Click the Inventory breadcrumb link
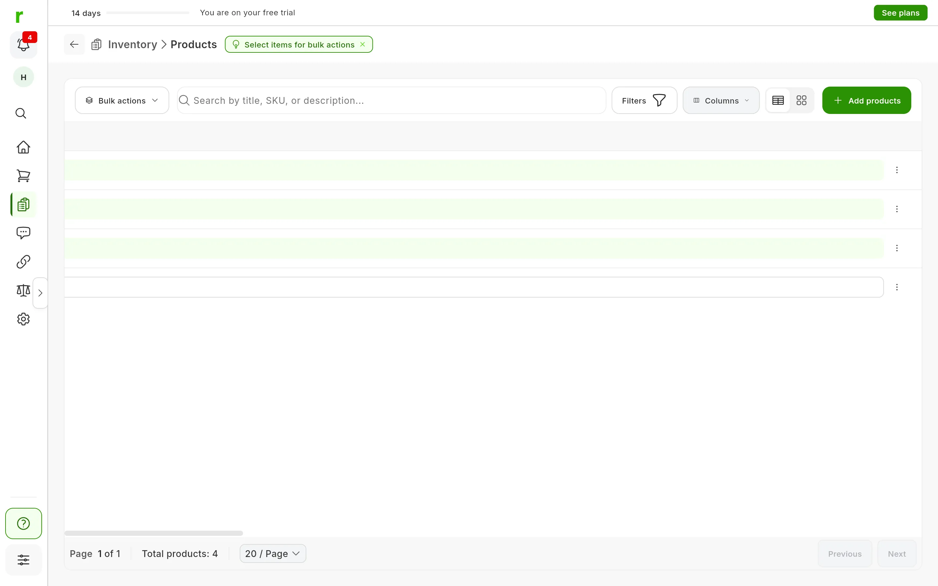 [133, 44]
